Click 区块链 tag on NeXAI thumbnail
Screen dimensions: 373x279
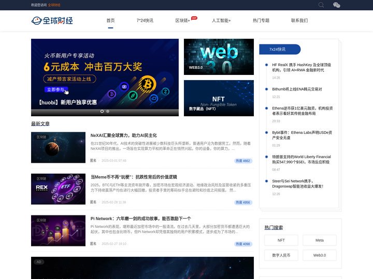point(41,137)
